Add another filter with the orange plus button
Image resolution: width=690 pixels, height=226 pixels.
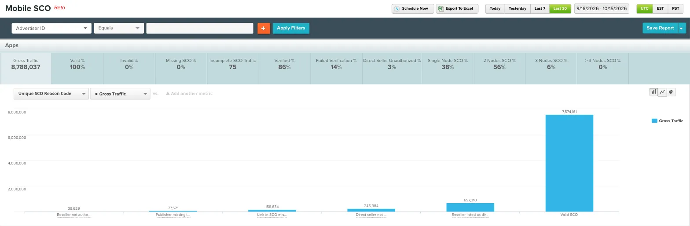click(264, 28)
